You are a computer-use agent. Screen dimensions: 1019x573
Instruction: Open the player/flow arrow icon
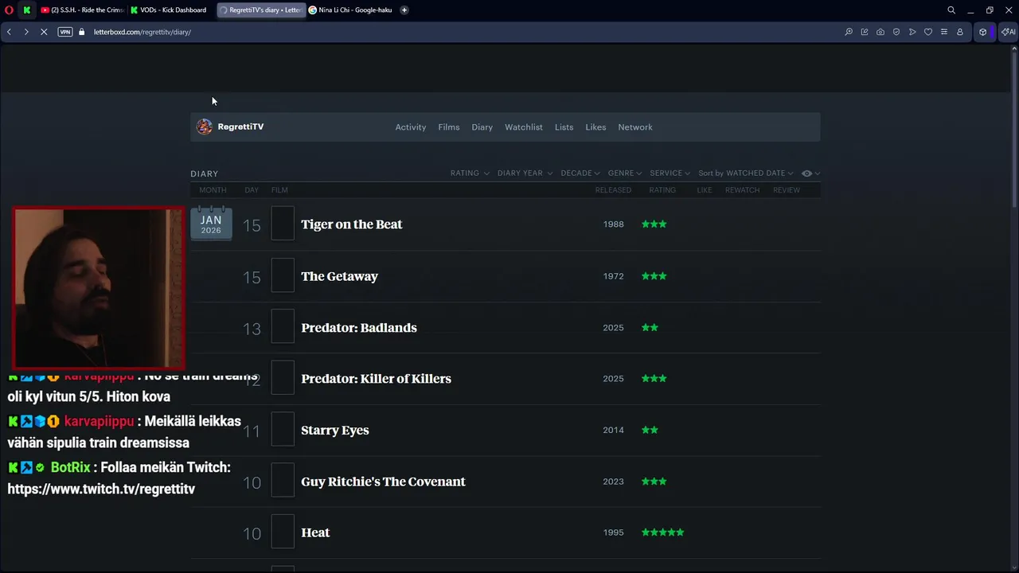[x=912, y=32]
